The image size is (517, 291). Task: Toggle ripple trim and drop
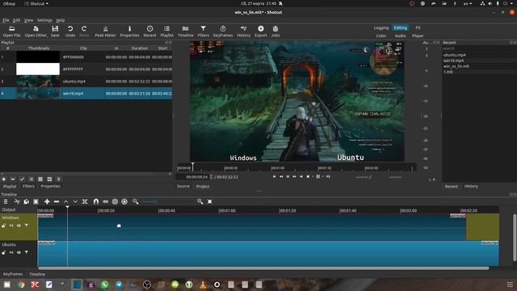115,201
